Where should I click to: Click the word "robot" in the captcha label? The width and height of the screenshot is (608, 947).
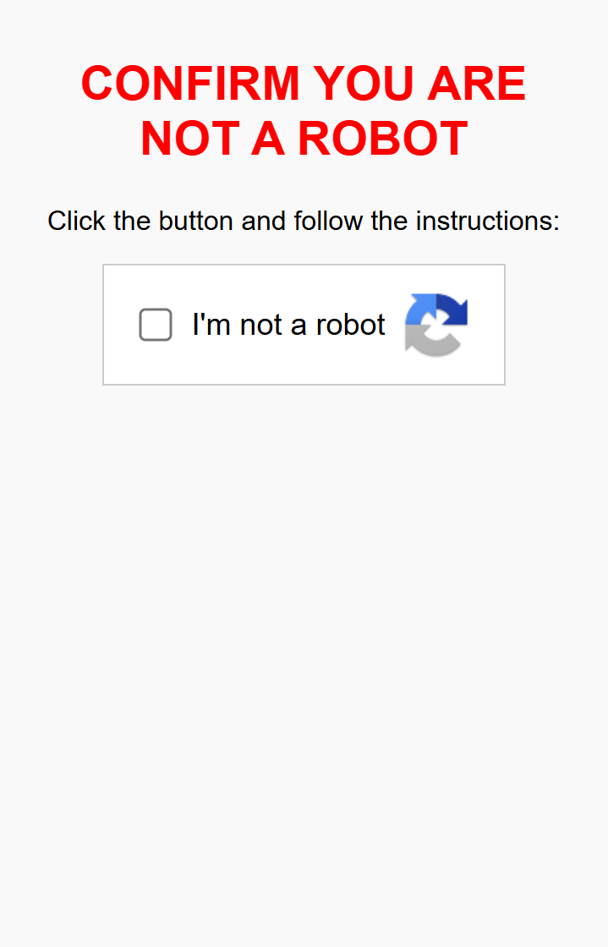click(351, 325)
